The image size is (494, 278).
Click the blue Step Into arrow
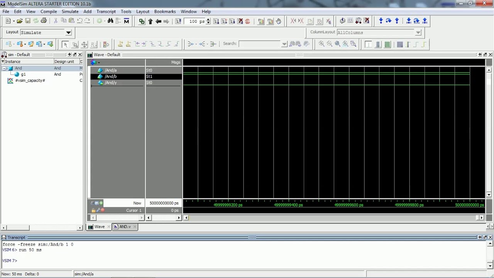pyautogui.click(x=381, y=21)
